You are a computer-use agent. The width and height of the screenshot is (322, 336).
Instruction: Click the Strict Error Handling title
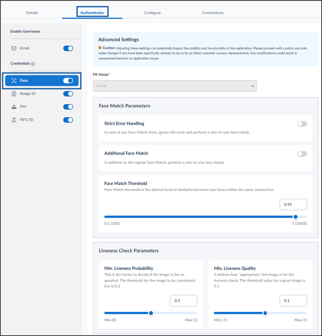pos(124,124)
